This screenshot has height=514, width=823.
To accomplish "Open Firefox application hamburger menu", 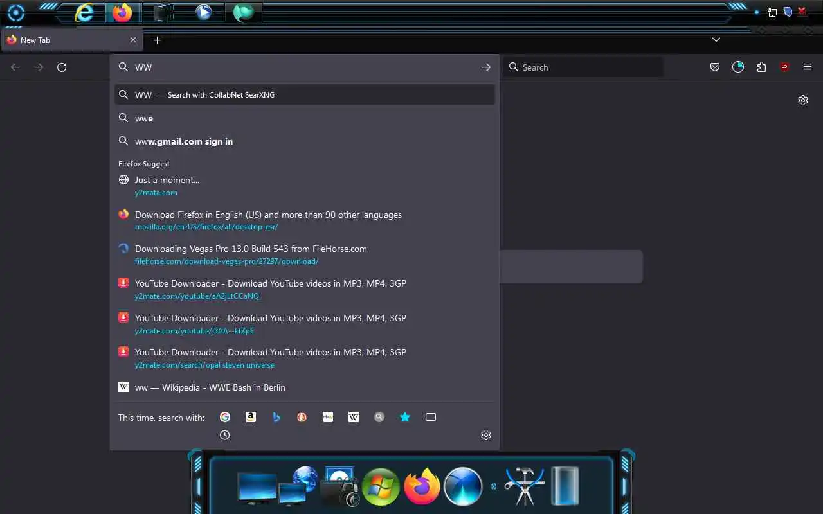I will [808, 67].
